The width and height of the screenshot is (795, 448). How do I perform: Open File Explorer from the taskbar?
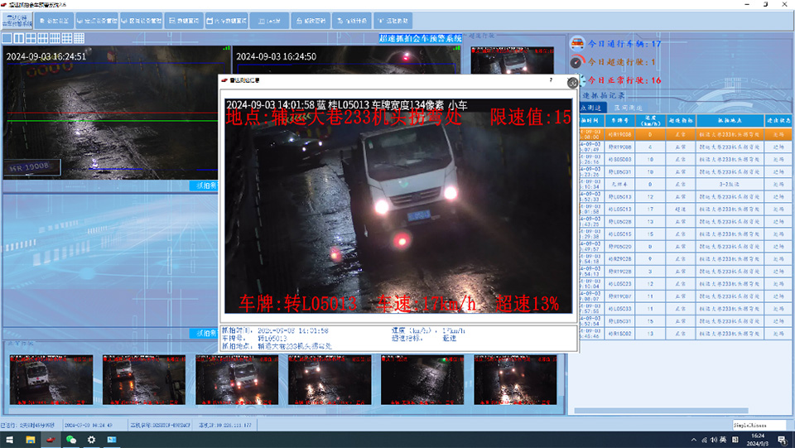[x=30, y=440]
